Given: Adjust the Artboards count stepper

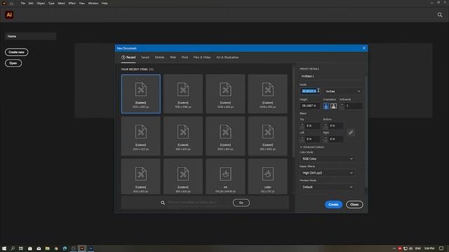Looking at the screenshot, I should (x=342, y=106).
